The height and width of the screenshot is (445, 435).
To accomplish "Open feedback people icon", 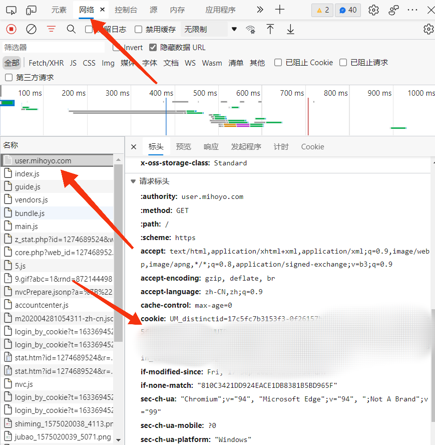I will click(x=393, y=10).
